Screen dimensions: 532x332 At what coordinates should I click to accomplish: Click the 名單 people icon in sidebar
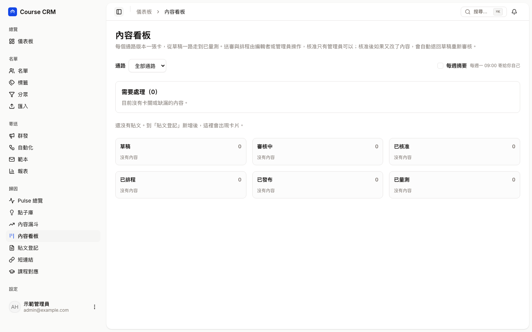point(12,71)
